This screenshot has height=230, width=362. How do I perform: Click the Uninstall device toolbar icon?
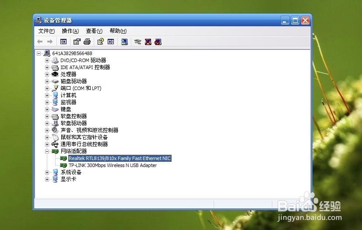(148, 42)
